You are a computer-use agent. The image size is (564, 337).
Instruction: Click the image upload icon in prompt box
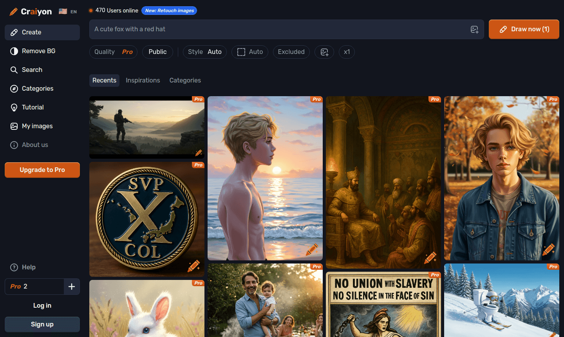[474, 29]
